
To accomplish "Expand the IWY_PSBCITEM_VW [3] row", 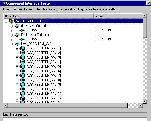I will [x=17, y=57].
